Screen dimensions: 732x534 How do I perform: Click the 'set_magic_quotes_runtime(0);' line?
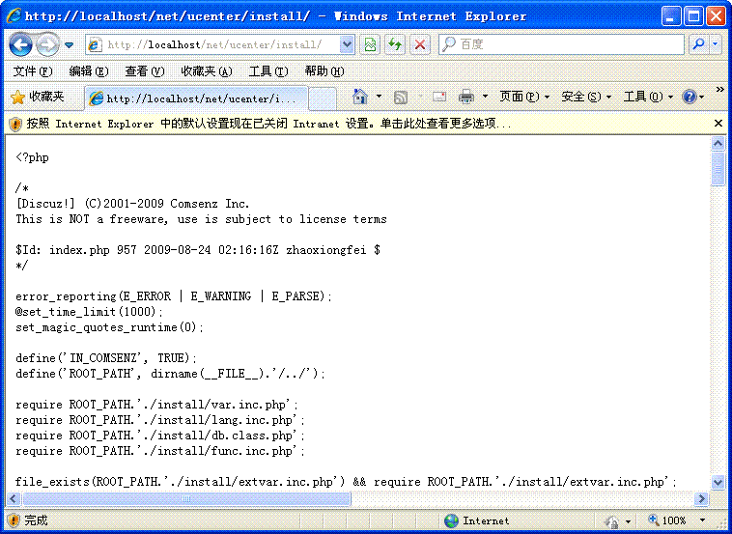click(x=110, y=326)
